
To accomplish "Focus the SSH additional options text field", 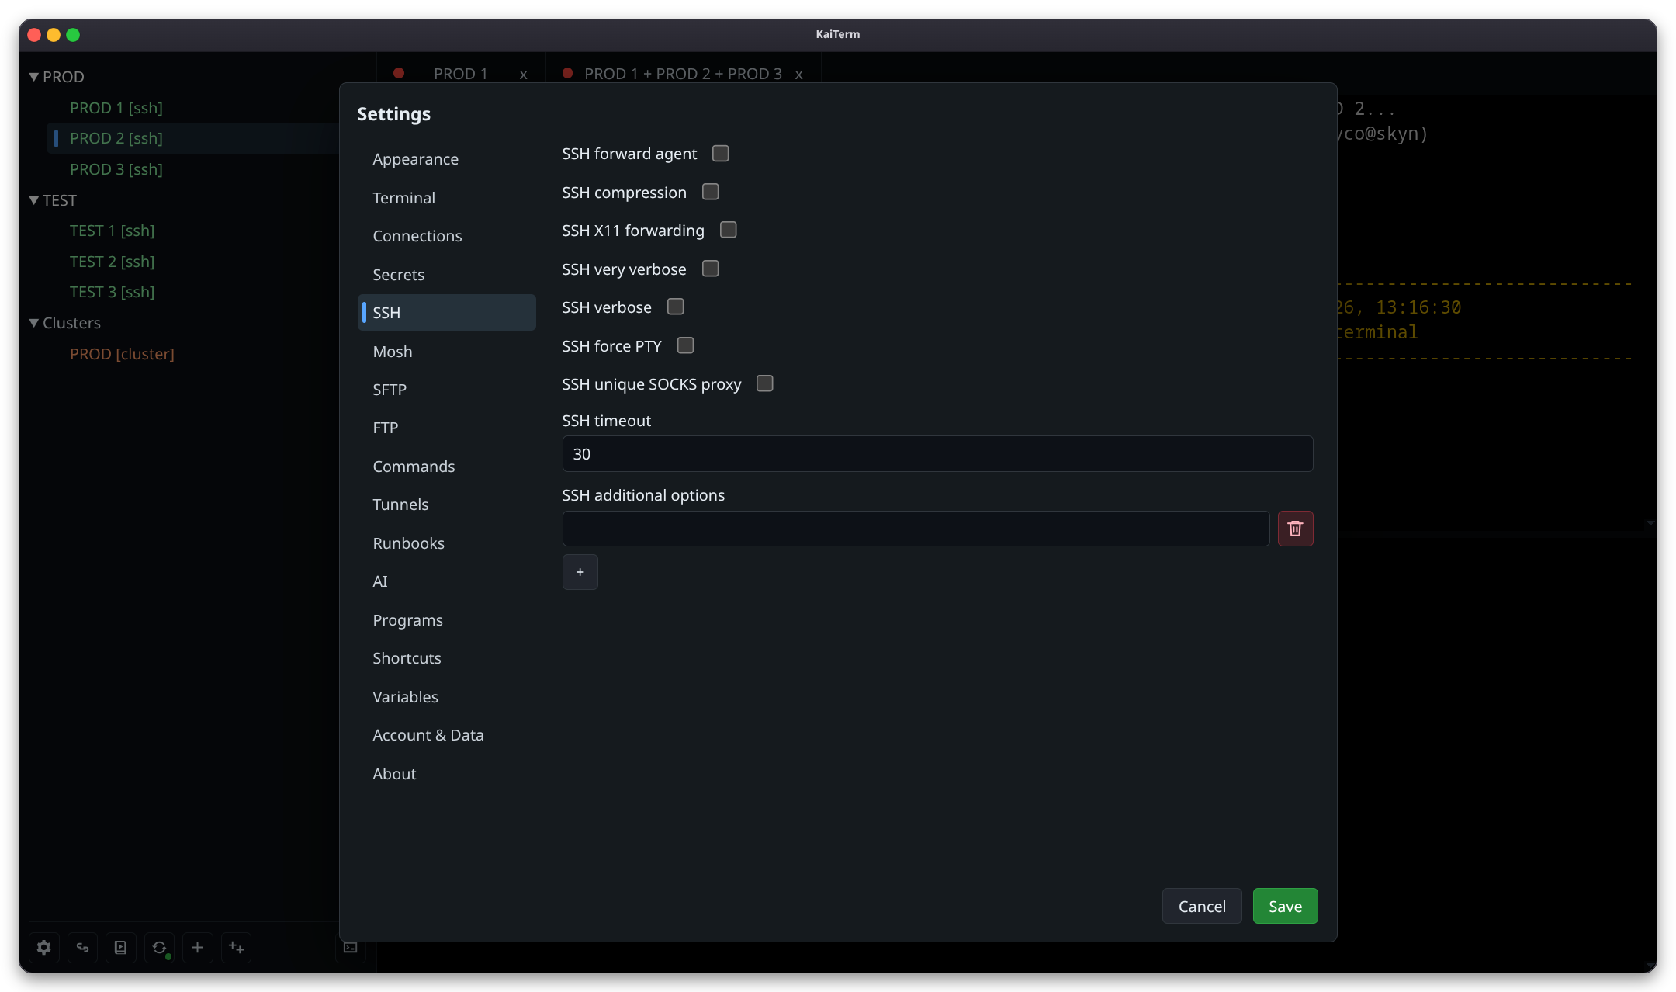I will [916, 529].
